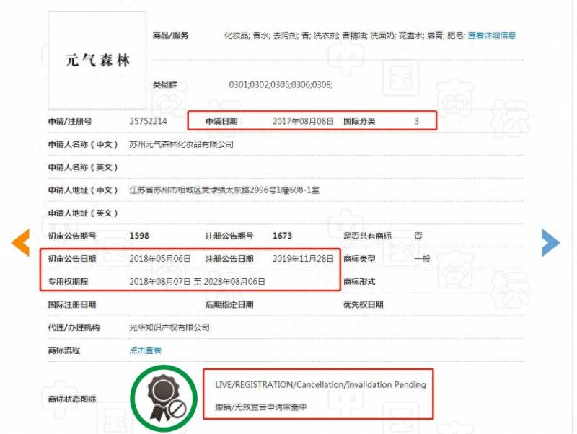Click the 注册公告期号 label
577x434 pixels.
pyautogui.click(x=229, y=236)
